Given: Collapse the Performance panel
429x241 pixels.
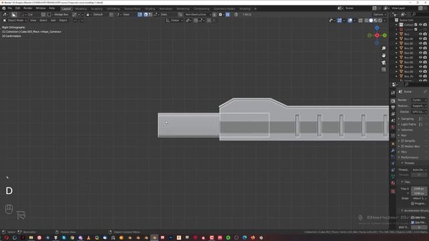Looking at the screenshot, I should tap(409, 157).
